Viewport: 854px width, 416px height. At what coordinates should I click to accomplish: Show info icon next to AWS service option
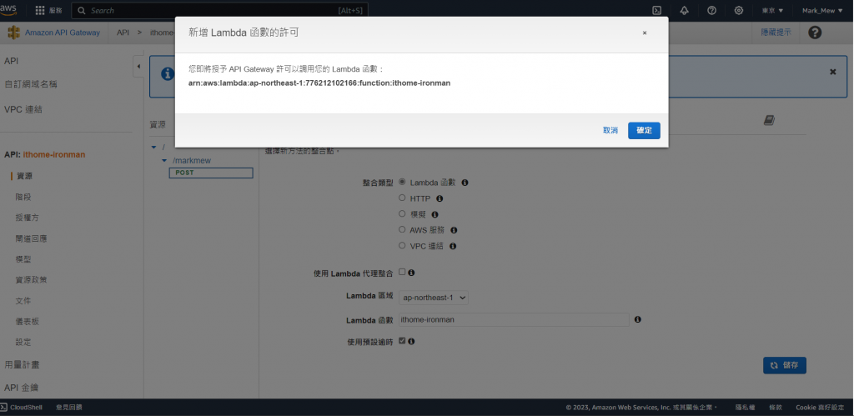tap(454, 230)
